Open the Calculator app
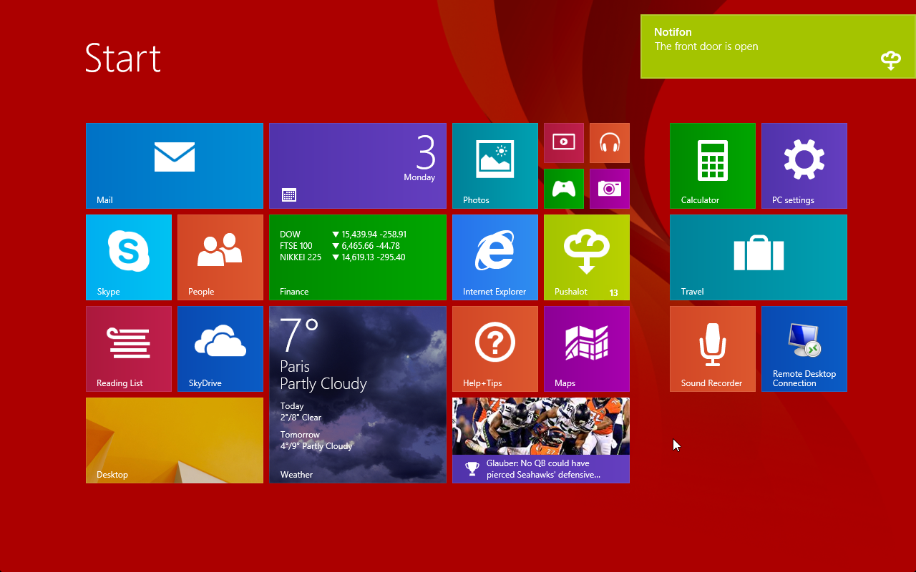This screenshot has width=916, height=572. click(712, 165)
